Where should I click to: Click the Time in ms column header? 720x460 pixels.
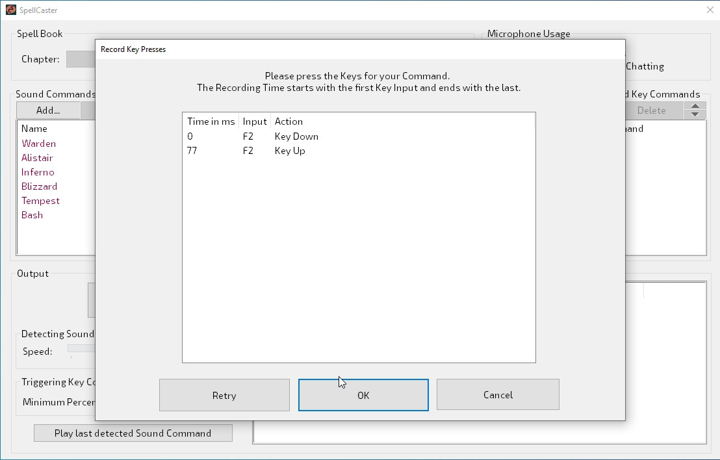211,121
